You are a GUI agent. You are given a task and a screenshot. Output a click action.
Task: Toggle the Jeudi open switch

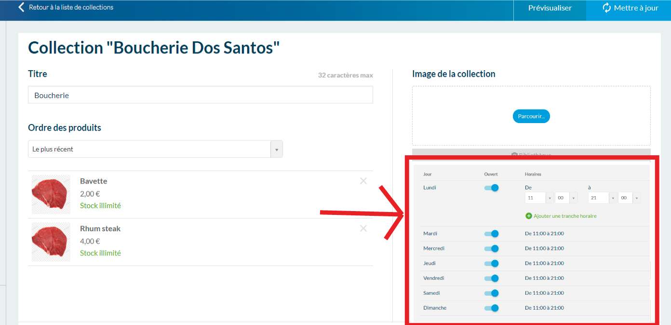[492, 263]
